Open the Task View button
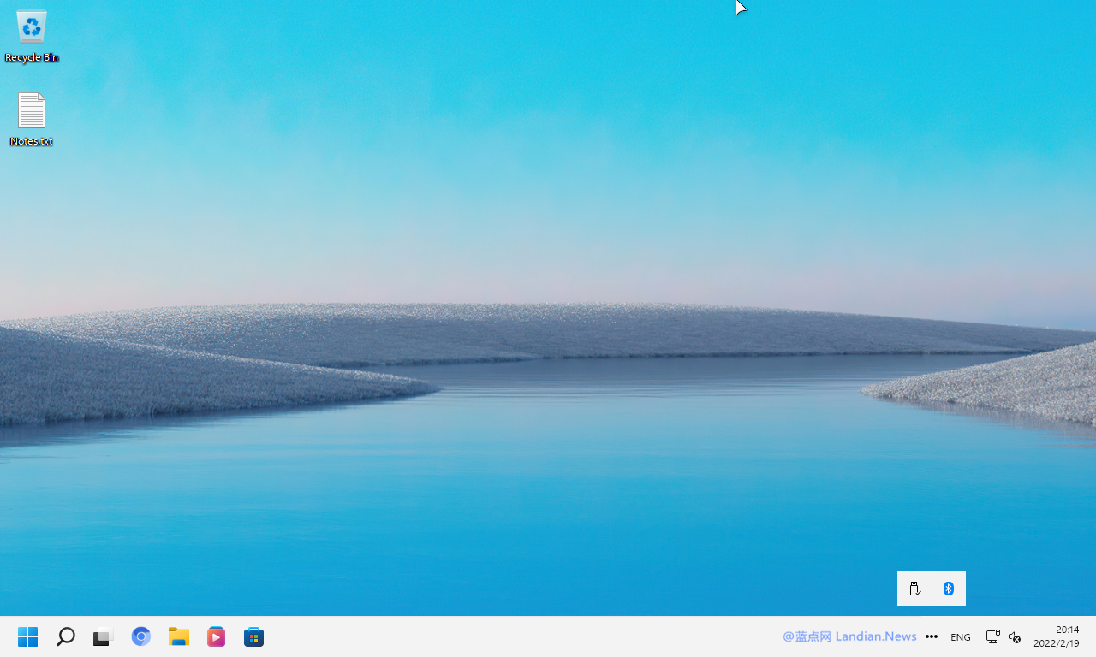1096x657 pixels. pos(104,636)
